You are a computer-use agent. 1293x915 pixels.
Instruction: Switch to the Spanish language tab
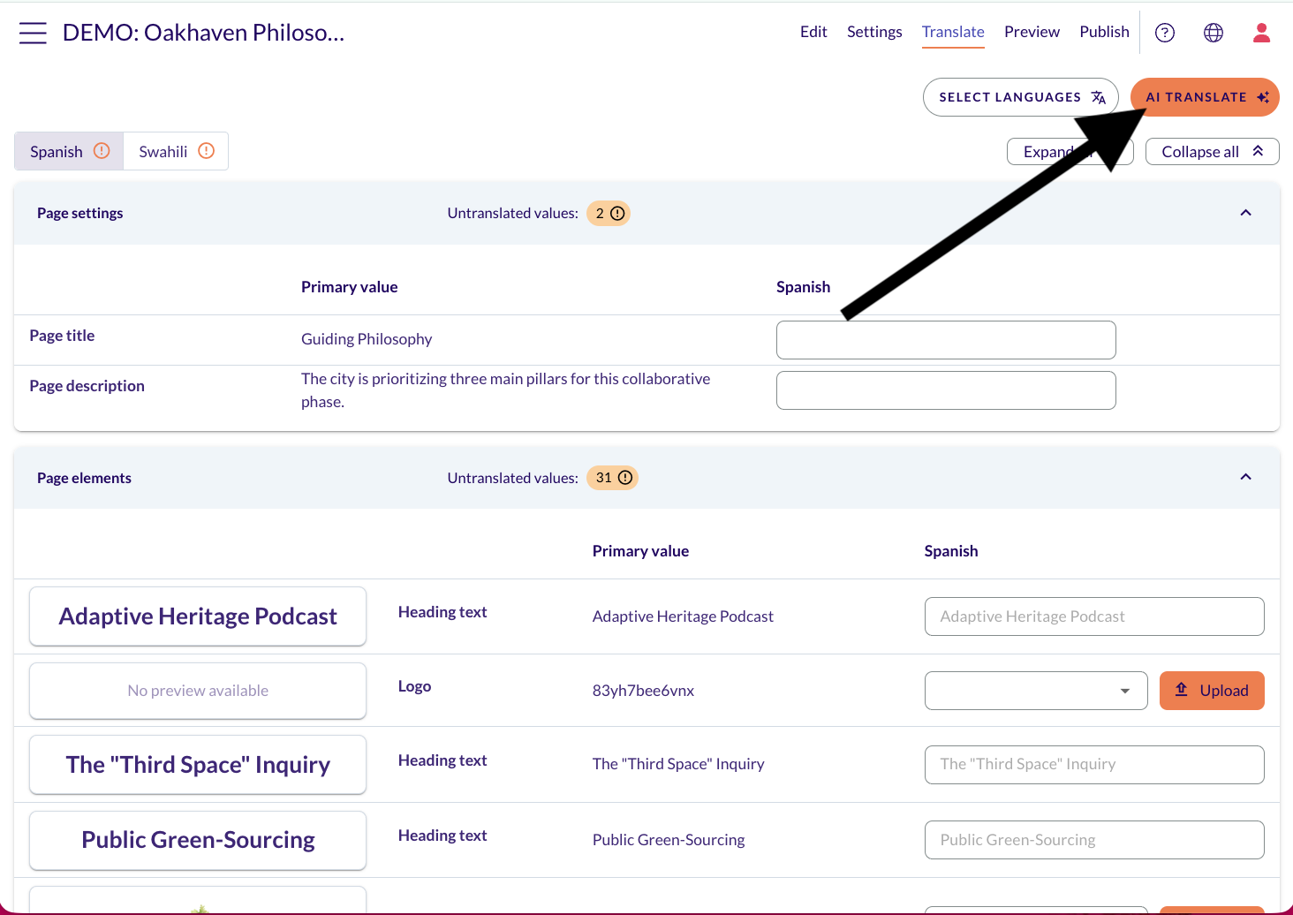click(69, 151)
